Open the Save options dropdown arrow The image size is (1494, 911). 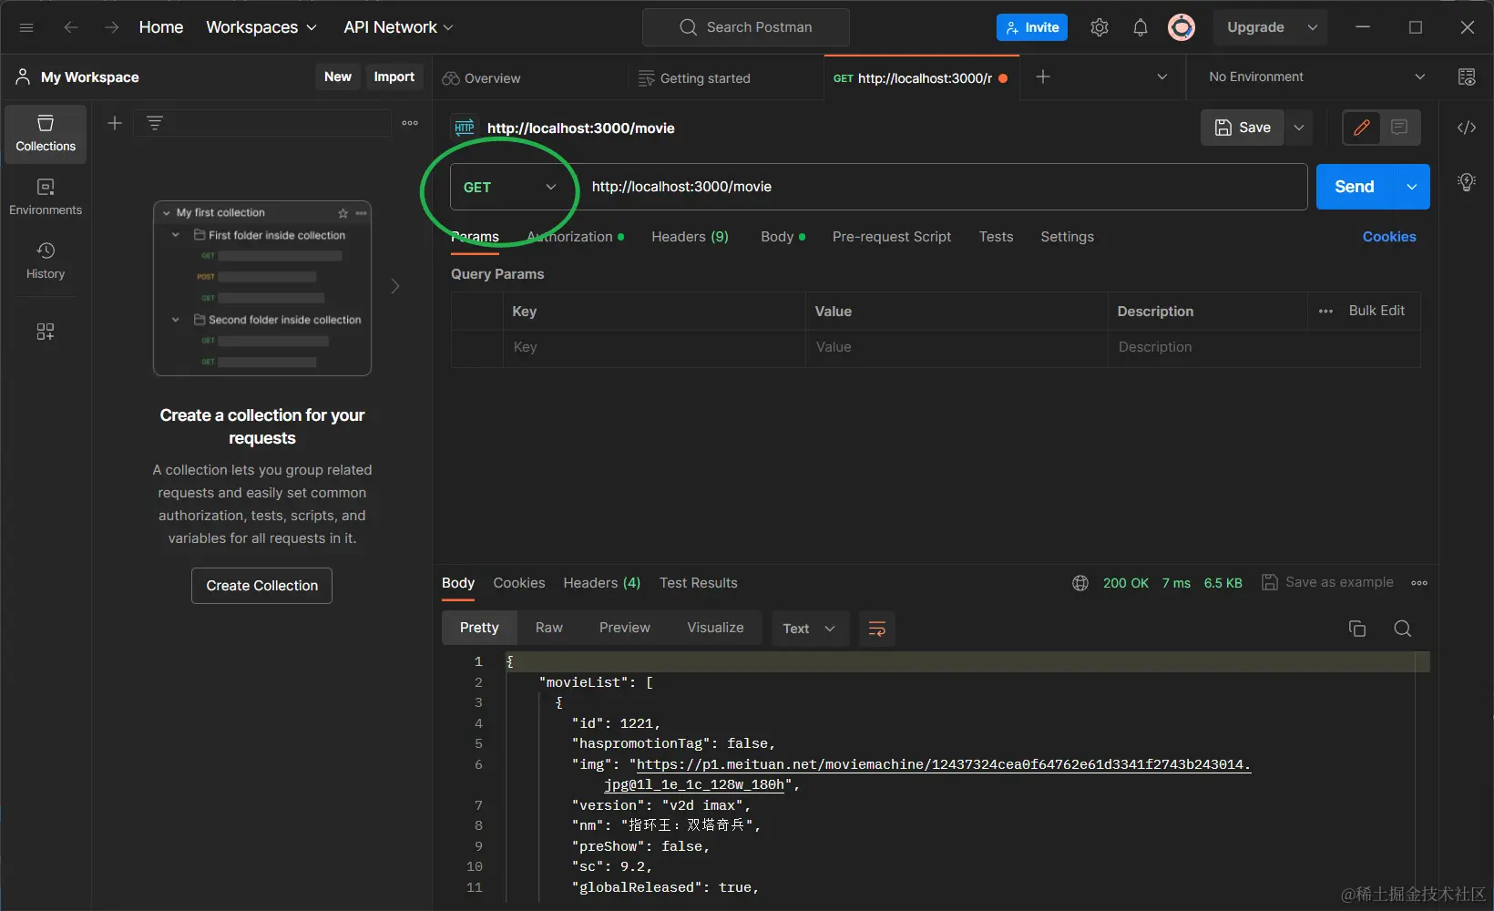[1299, 128]
